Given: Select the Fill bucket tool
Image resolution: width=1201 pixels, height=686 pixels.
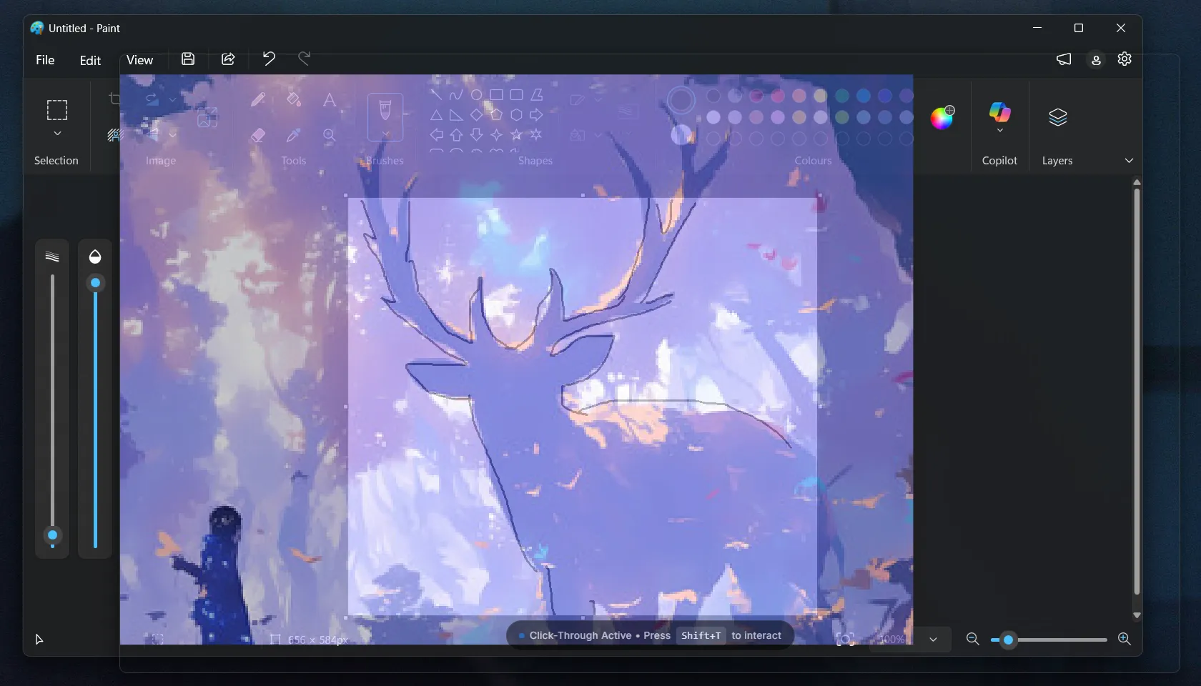Looking at the screenshot, I should (293, 99).
